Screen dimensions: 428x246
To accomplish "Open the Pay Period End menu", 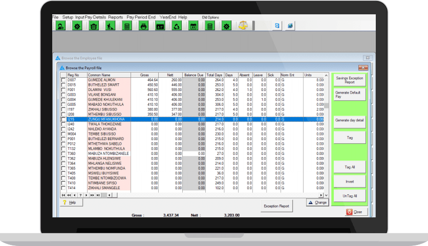I will 141,17.
